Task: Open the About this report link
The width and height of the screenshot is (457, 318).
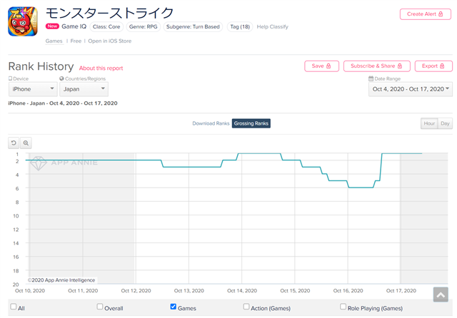Action: pos(101,68)
